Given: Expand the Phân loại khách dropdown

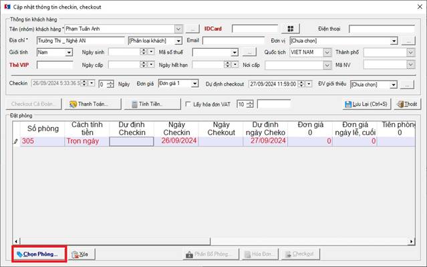Looking at the screenshot, I should [178, 41].
